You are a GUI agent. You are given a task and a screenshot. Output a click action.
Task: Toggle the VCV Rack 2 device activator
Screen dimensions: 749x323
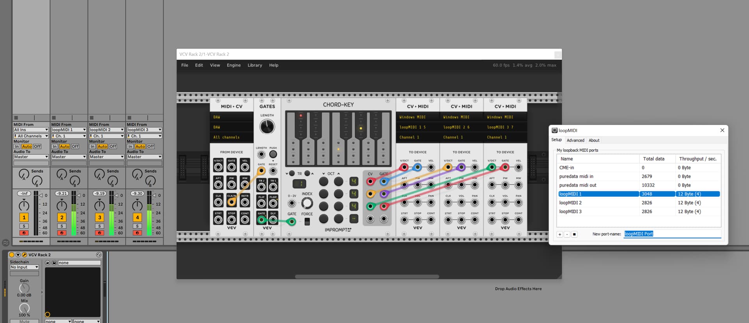pos(12,255)
